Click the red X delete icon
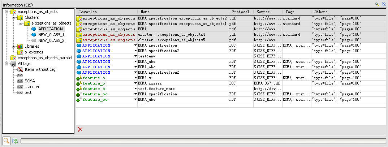Image resolution: width=388 pixels, height=147 pixels. pyautogui.click(x=80, y=129)
